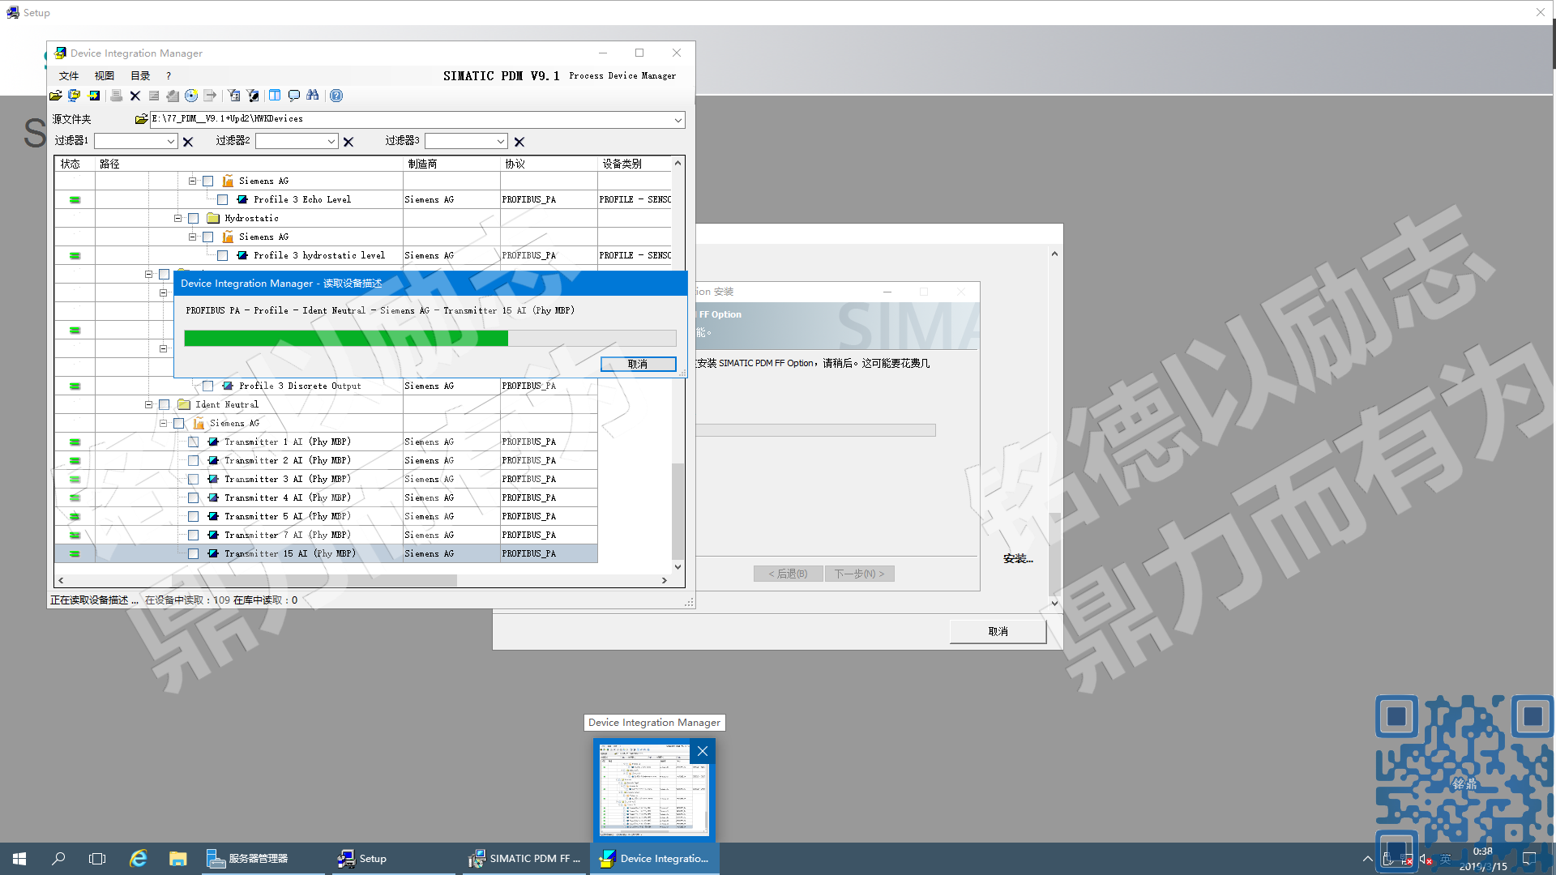The width and height of the screenshot is (1556, 875).
Task: Switch to SIMATIC PDM FF taskbar item
Action: (525, 859)
